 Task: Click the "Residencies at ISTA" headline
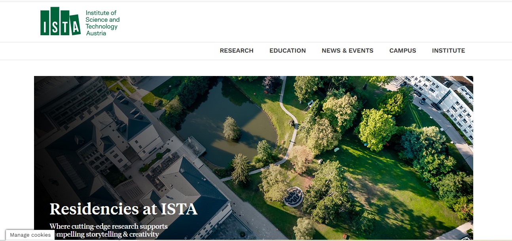point(123,209)
